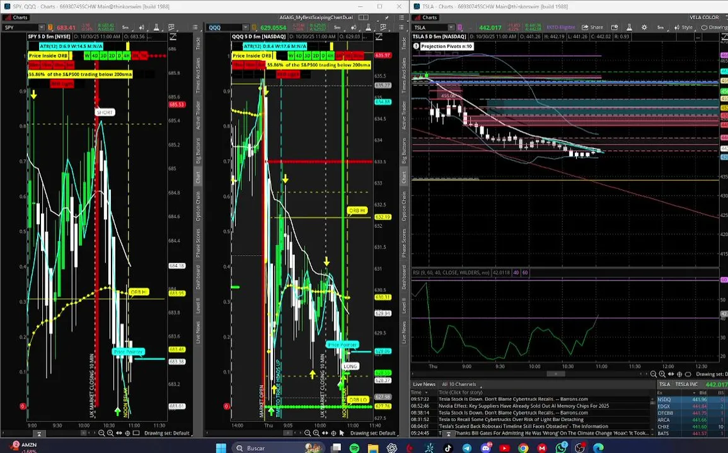Open the 5m timeframe dropdown on QQQ chart
This screenshot has height=453, width=728.
click(338, 27)
